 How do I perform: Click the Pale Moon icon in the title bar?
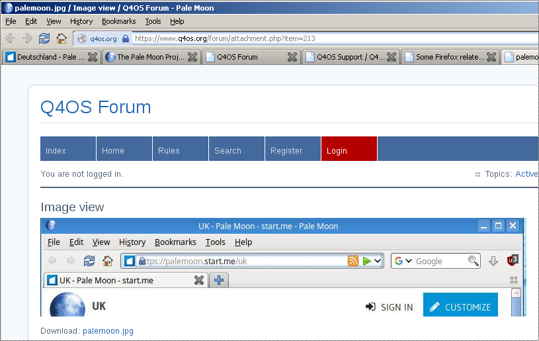click(x=8, y=8)
